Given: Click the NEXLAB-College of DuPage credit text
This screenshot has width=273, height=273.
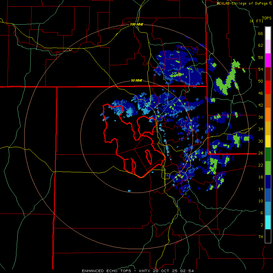Looking at the screenshot, I should [x=244, y=3].
